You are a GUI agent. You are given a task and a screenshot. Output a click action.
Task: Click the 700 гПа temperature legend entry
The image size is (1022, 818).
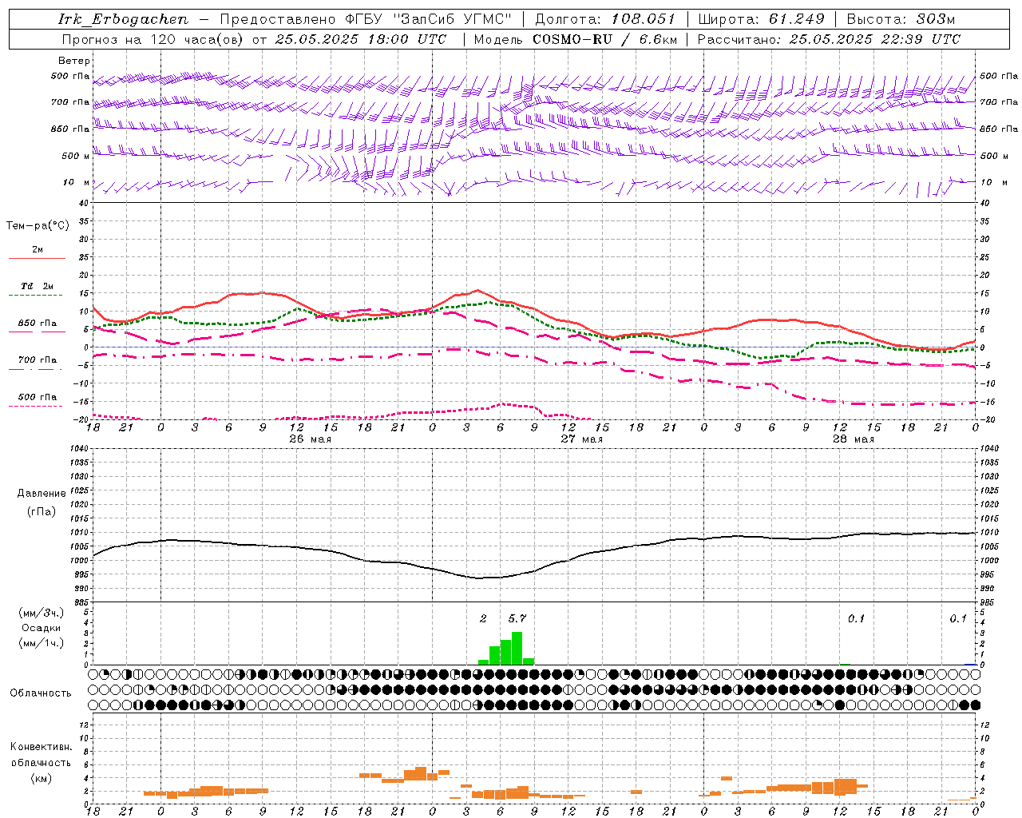click(x=38, y=359)
